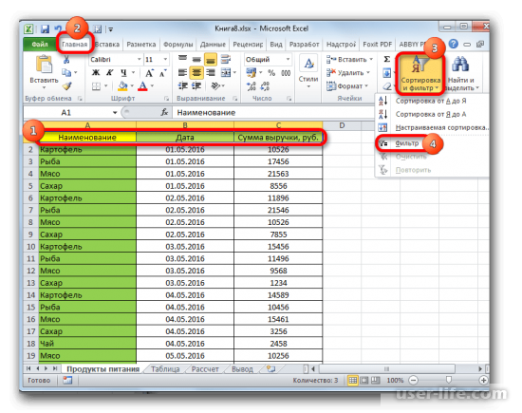Toggle Italic (К) formatting
The width and height of the screenshot is (522, 413).
click(109, 72)
